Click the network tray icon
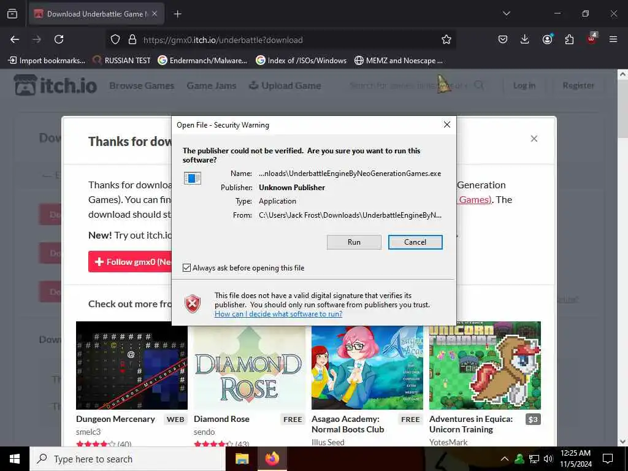The image size is (628, 471). pos(534,459)
